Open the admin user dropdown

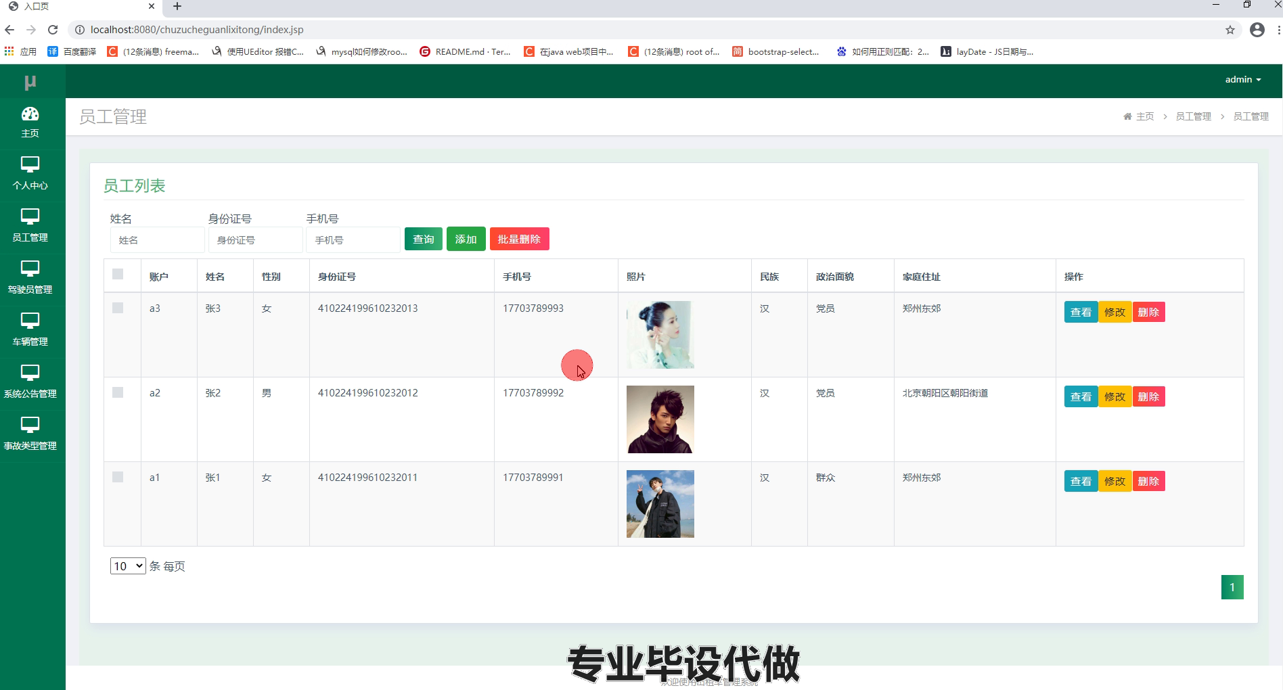tap(1243, 80)
